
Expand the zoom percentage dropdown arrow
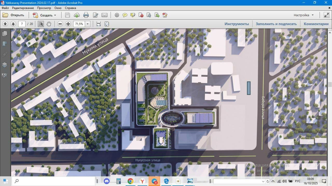tap(88, 24)
